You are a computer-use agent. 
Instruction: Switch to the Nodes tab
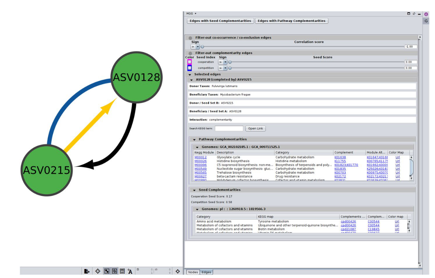[193, 272]
